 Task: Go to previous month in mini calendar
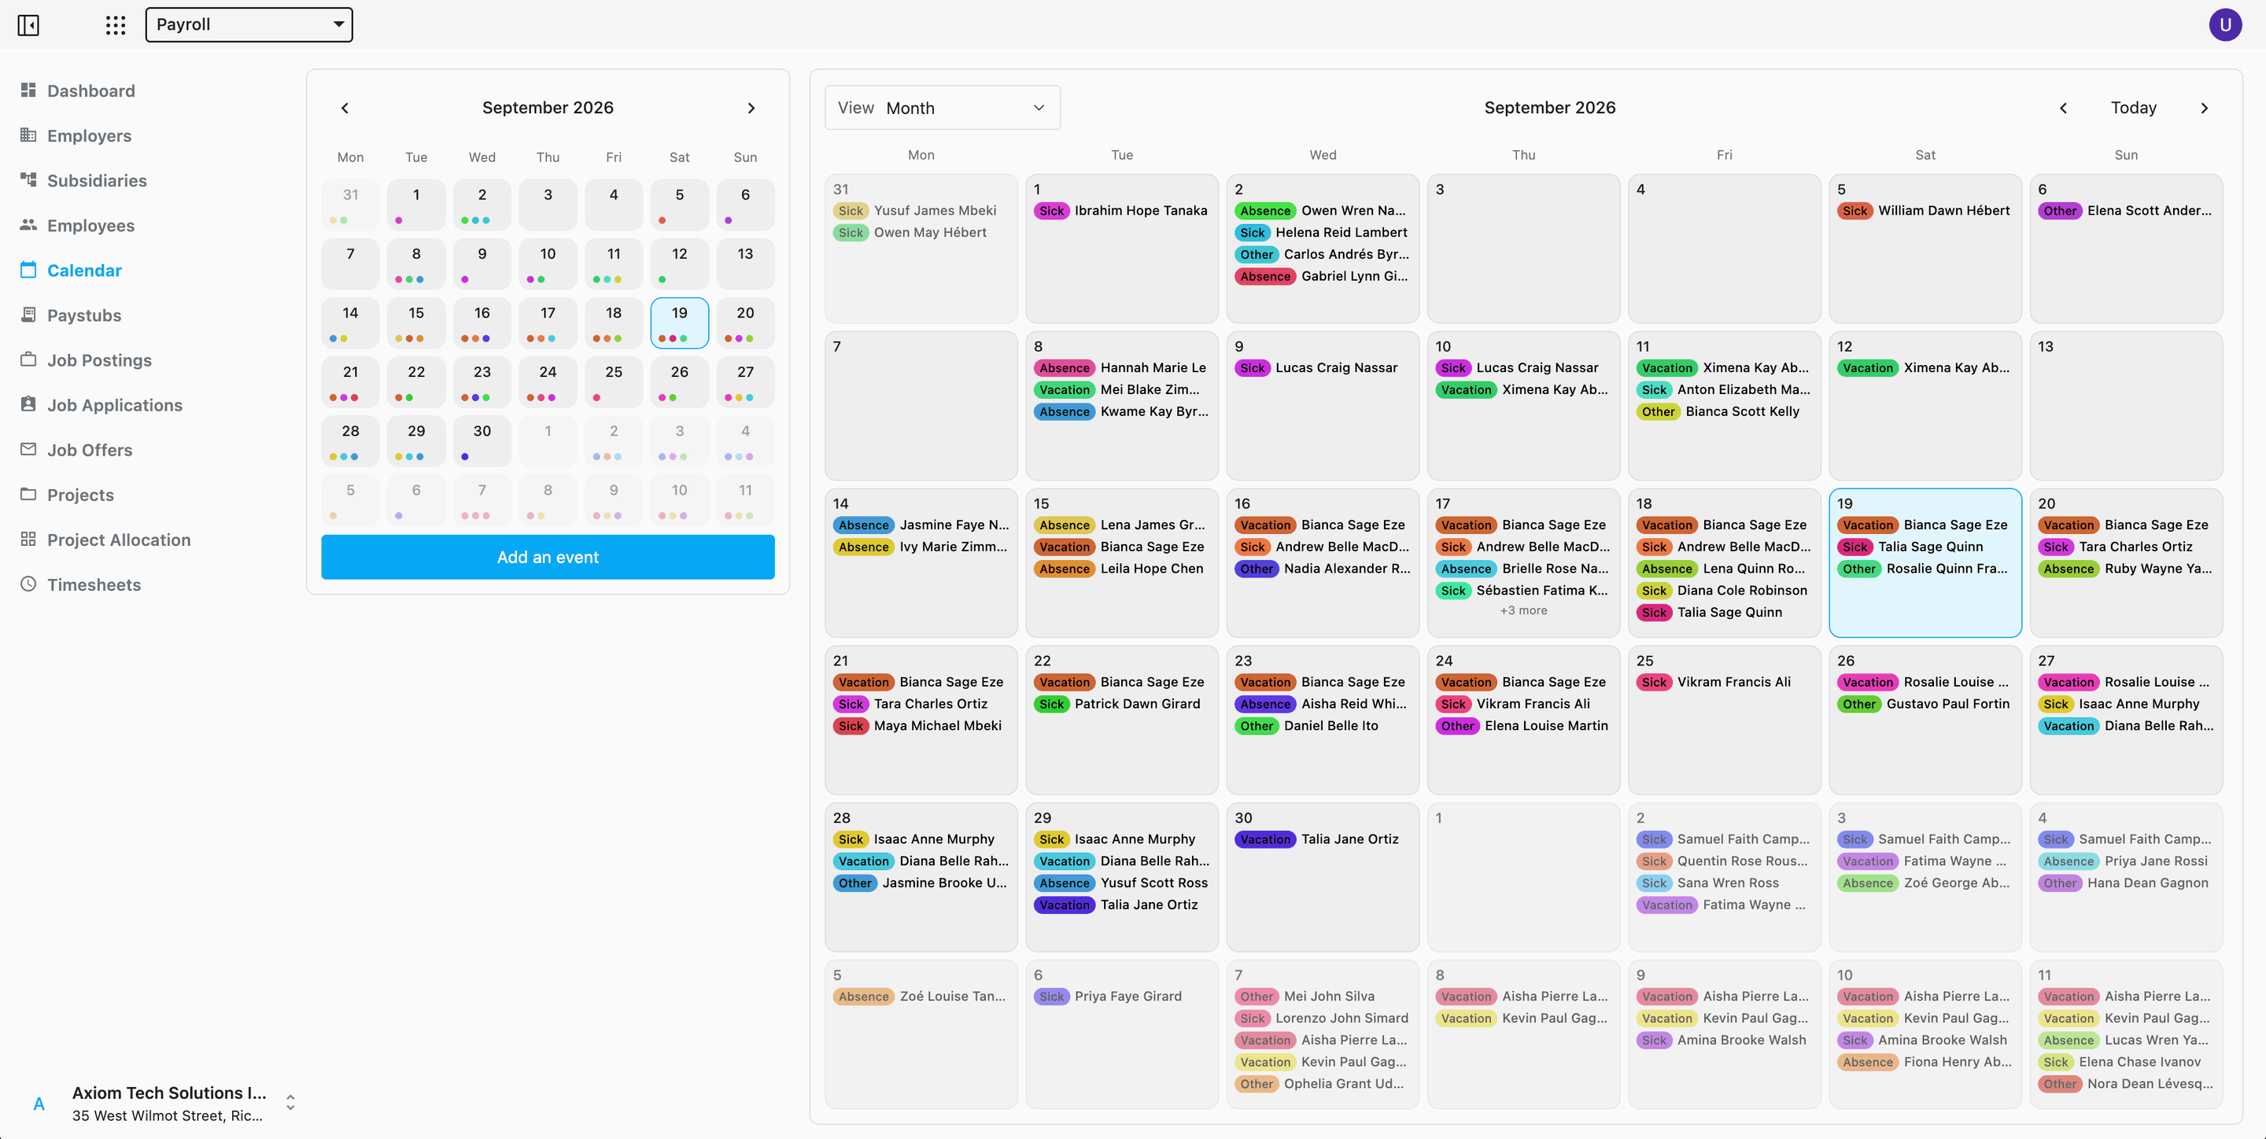pos(345,109)
